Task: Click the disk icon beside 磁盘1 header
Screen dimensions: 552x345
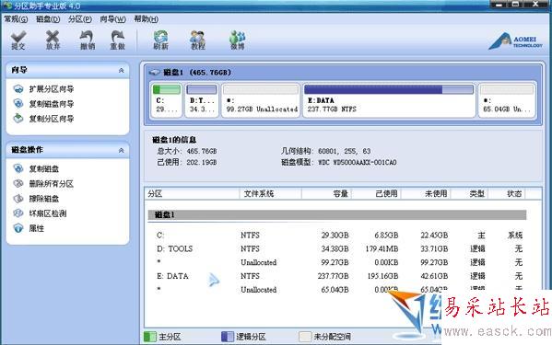Action: (154, 73)
